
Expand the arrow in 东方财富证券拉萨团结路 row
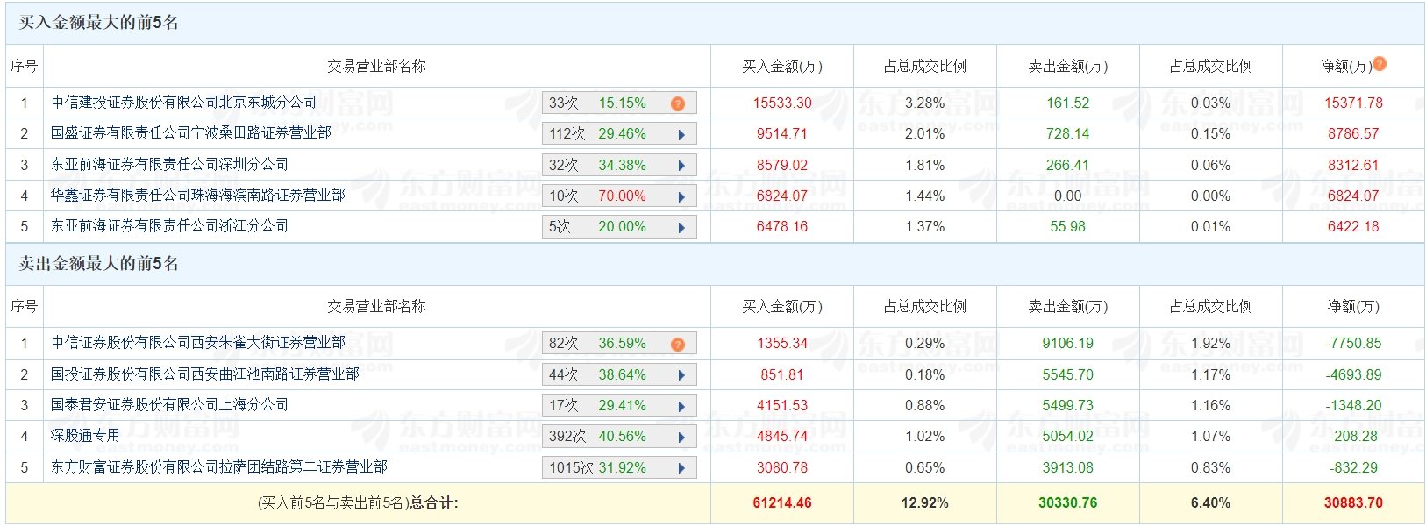[681, 468]
